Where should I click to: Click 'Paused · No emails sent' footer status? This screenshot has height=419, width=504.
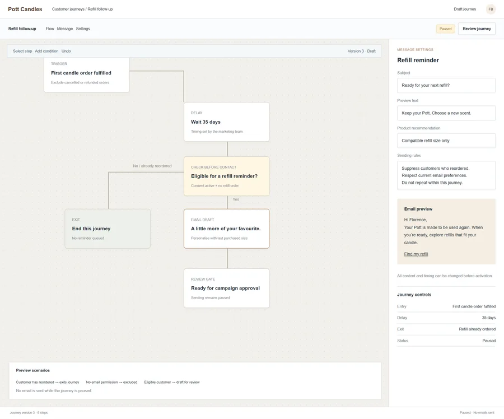[477, 413]
